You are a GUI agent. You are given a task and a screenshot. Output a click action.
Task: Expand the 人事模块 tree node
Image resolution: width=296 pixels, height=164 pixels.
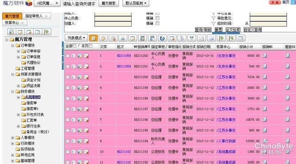(12, 138)
